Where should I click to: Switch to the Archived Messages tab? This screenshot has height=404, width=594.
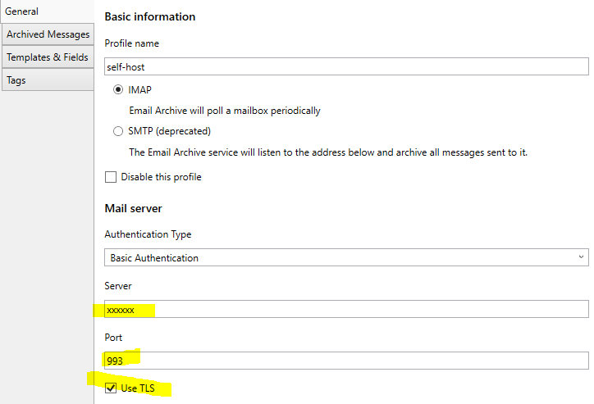pos(48,34)
